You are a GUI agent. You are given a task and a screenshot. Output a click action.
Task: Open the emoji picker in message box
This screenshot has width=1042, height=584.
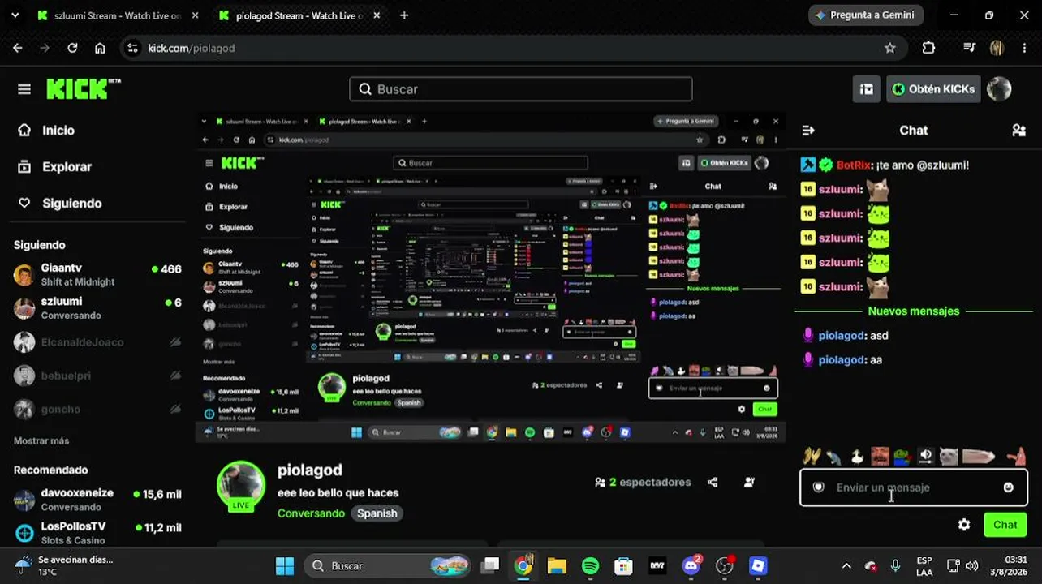click(x=1008, y=487)
